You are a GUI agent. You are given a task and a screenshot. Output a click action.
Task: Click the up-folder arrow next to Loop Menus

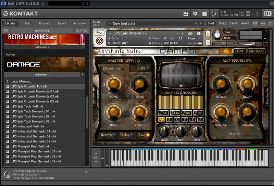(7, 81)
